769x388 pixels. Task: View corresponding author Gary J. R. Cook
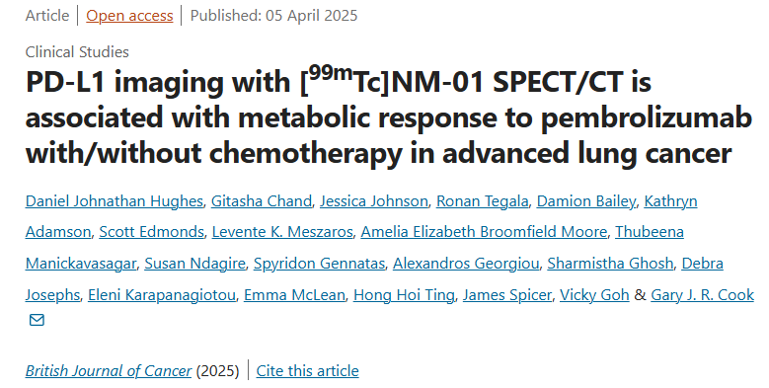[702, 295]
